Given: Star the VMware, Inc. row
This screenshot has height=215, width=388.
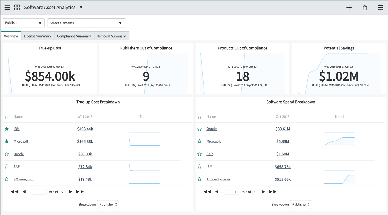Looking at the screenshot, I should [x=7, y=179].
